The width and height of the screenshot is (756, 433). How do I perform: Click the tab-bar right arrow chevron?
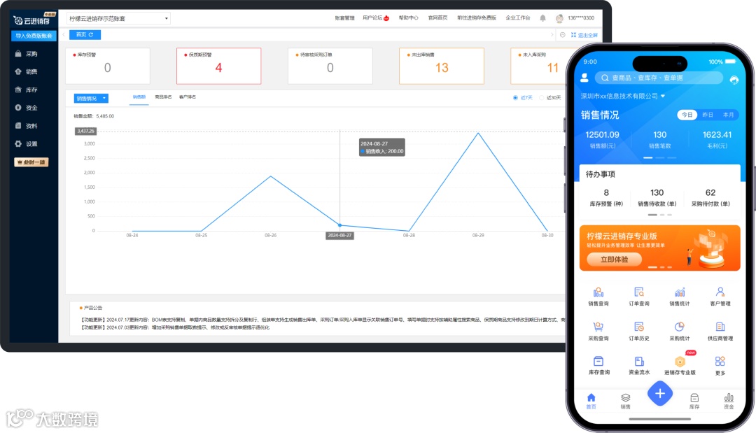tap(552, 35)
